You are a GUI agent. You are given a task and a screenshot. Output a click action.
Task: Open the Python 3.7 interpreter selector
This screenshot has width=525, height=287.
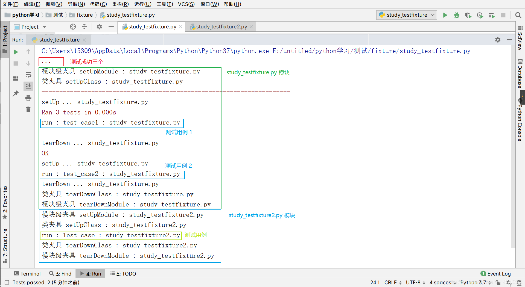click(476, 282)
